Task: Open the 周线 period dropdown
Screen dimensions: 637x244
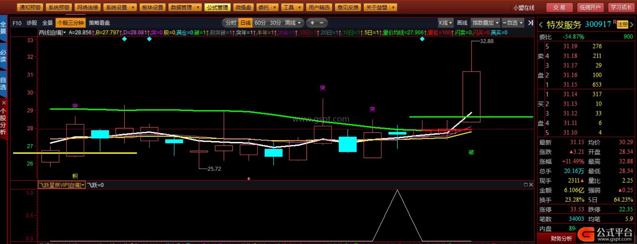Action: pyautogui.click(x=293, y=23)
